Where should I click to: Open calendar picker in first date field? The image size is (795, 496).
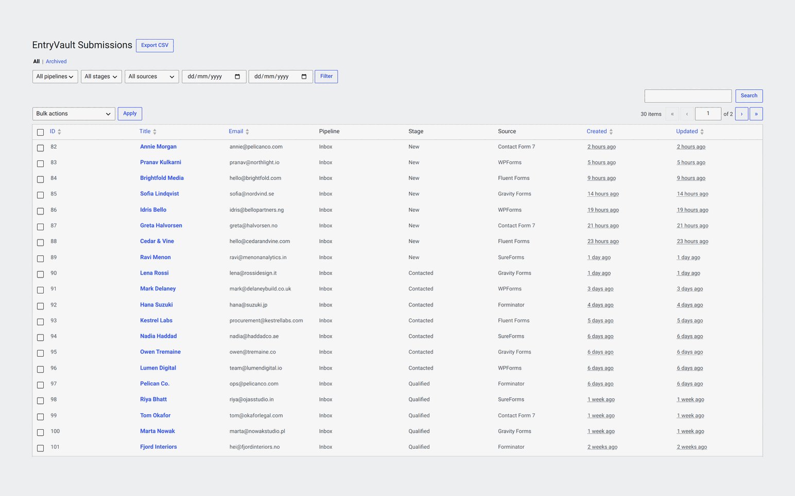[x=237, y=77]
